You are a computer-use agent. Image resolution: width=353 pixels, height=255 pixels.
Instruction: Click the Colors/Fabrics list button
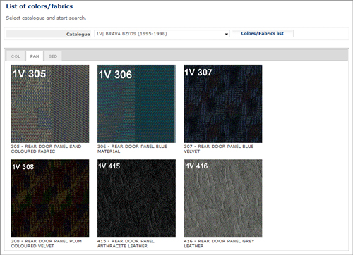pos(263,33)
